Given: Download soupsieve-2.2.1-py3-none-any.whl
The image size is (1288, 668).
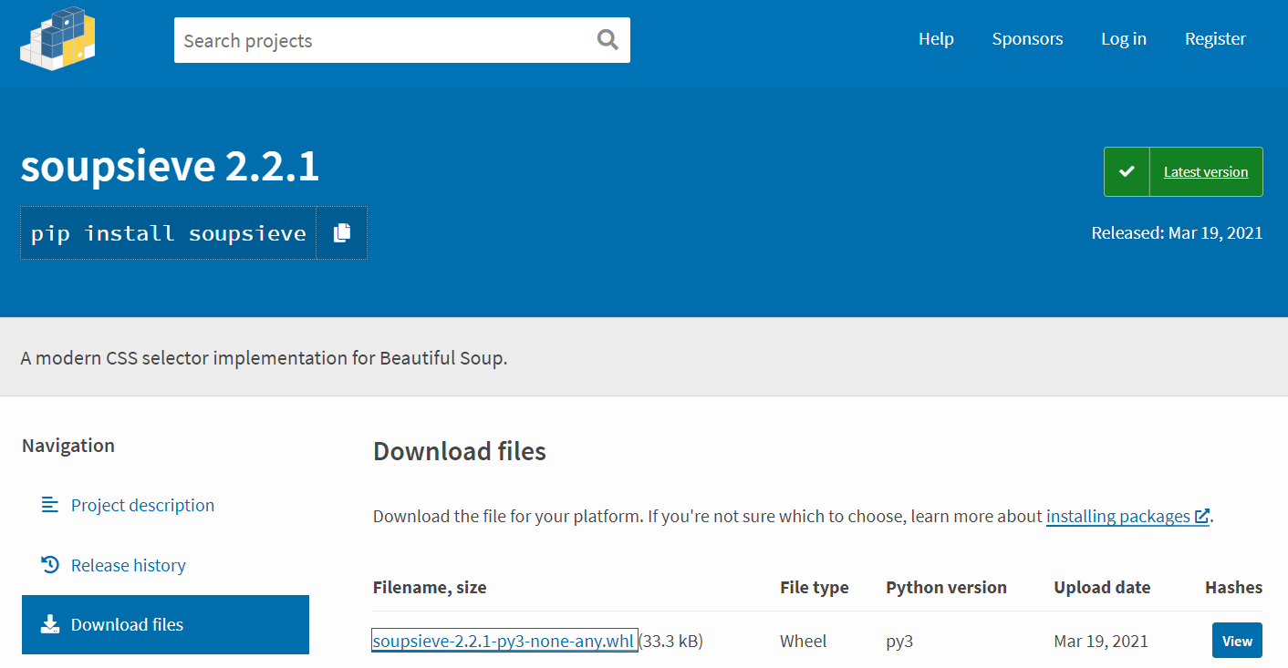Looking at the screenshot, I should 504,640.
